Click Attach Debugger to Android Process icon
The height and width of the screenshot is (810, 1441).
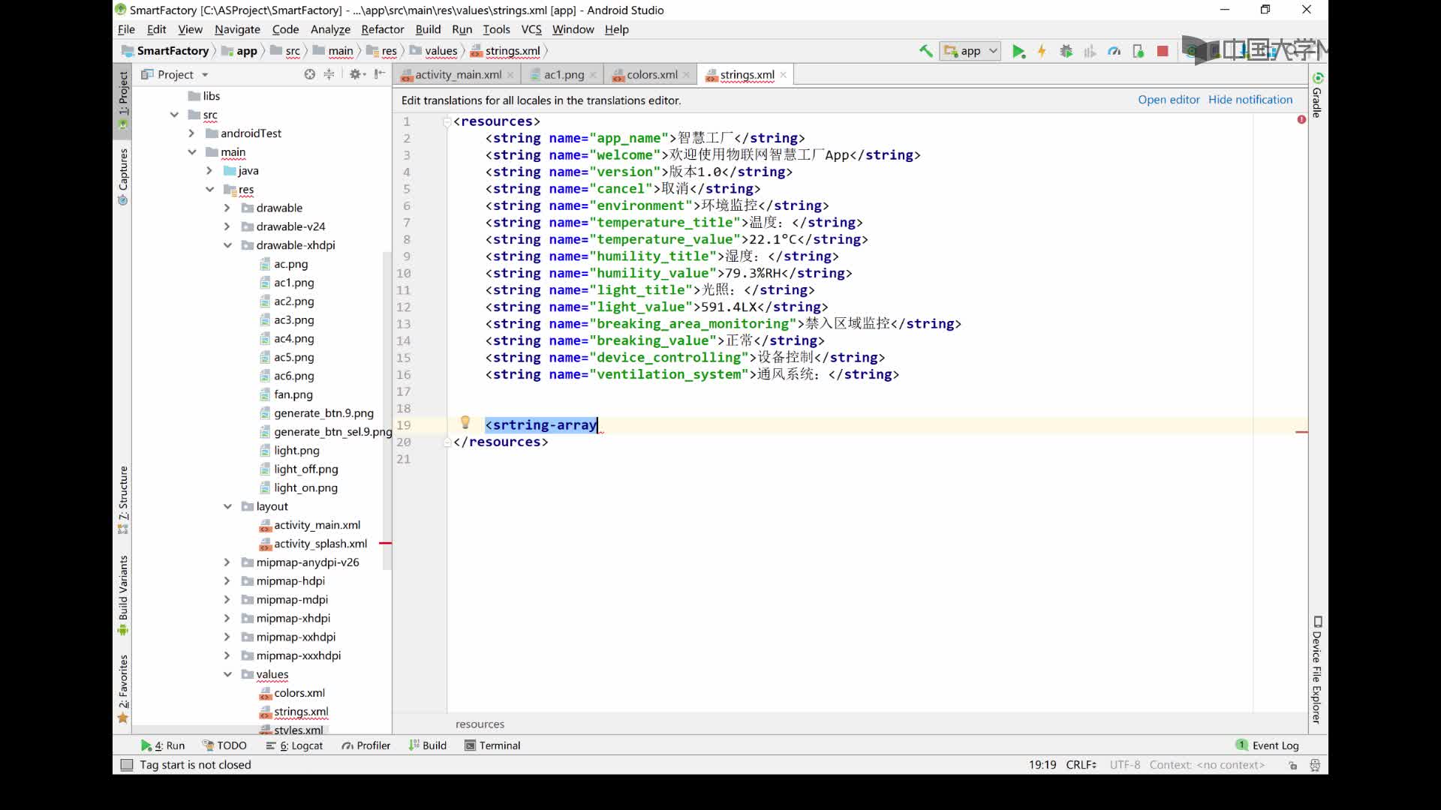click(x=1139, y=51)
